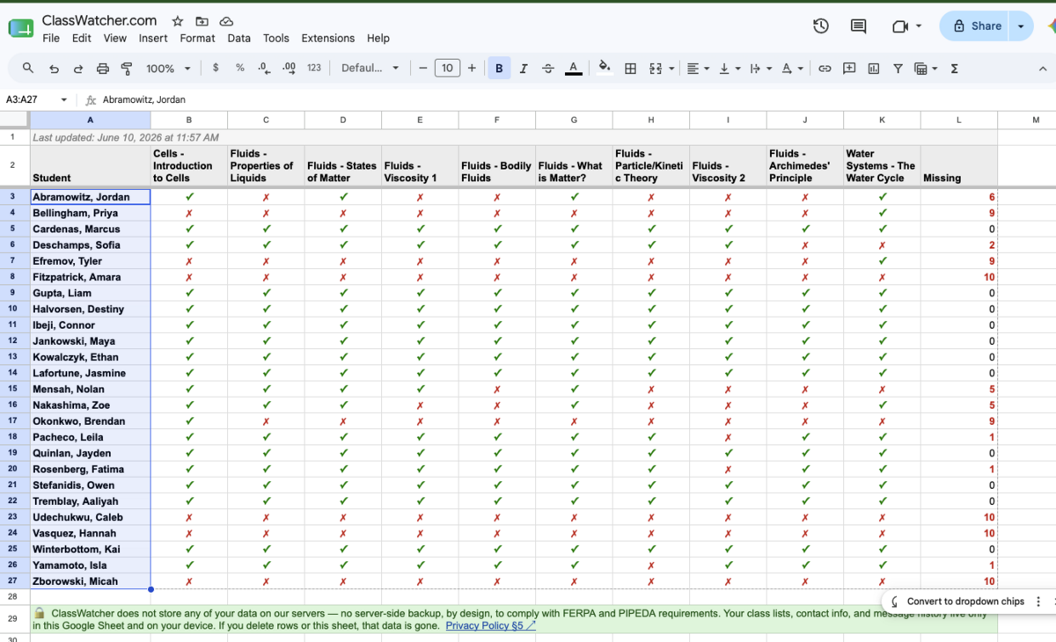Image resolution: width=1056 pixels, height=642 pixels.
Task: Open text rotation dropdown
Action: point(792,68)
